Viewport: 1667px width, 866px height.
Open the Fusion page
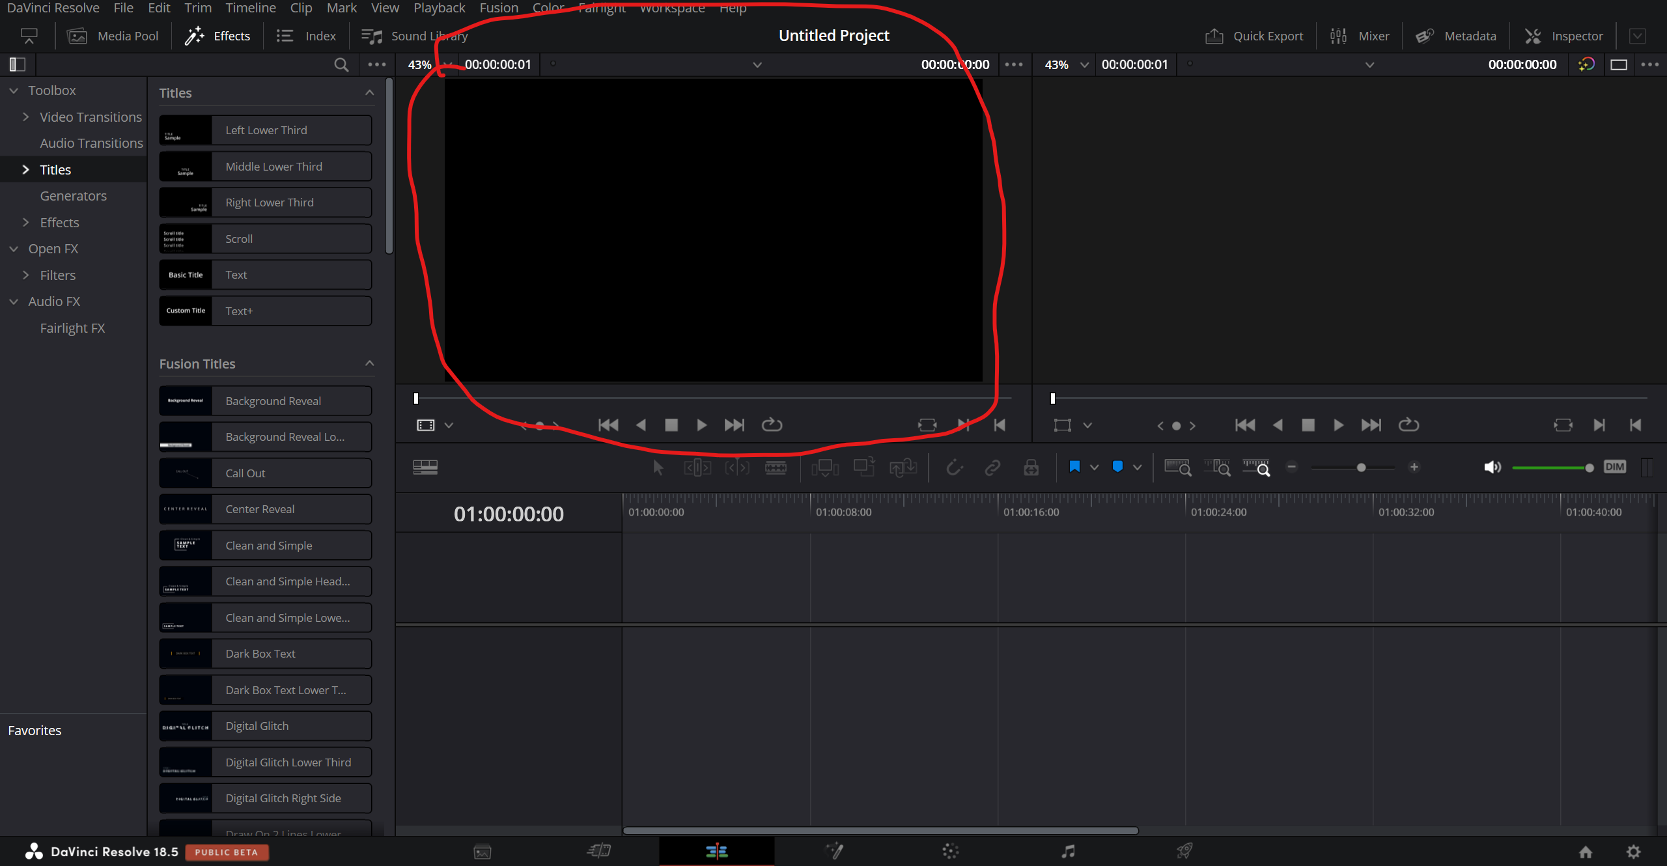[834, 850]
